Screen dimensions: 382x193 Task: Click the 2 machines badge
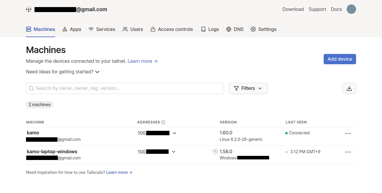39,105
